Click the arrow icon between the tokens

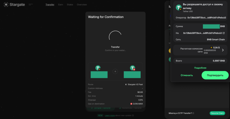click(115, 71)
